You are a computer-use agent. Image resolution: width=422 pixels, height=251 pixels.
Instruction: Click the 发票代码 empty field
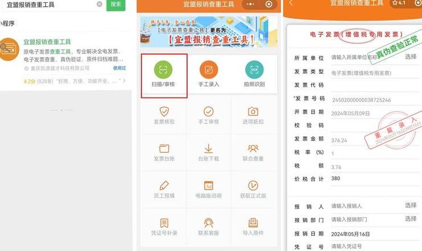tap(375, 85)
